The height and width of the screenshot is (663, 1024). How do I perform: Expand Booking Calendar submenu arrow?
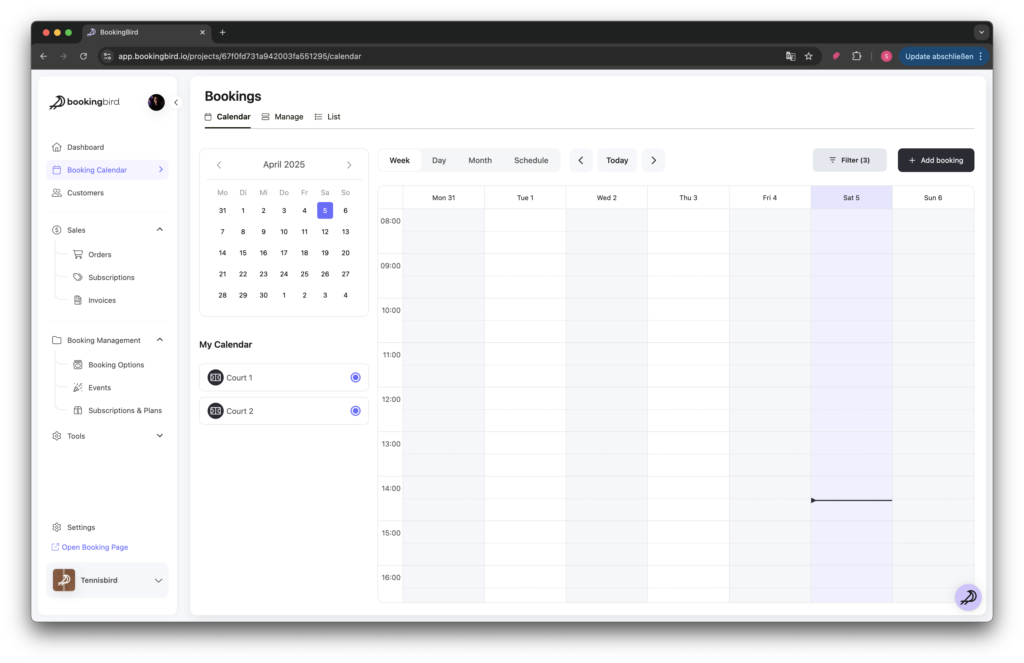(161, 170)
